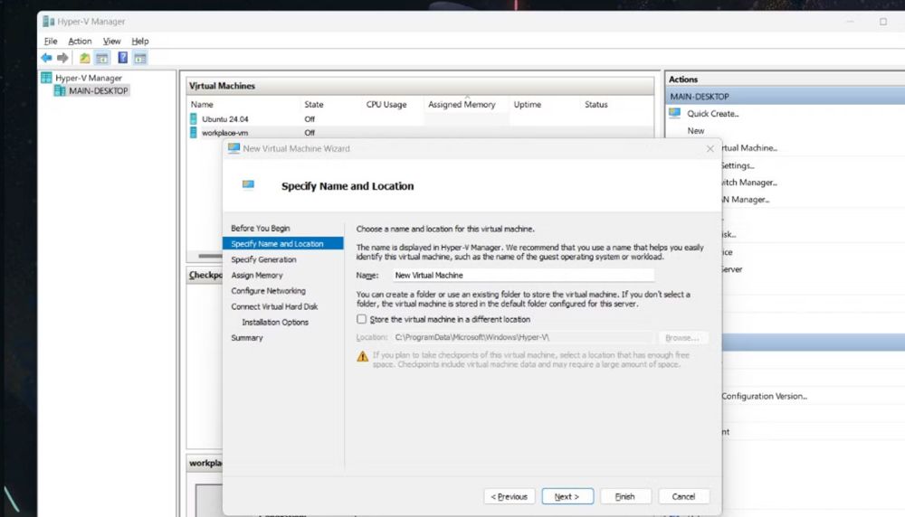The image size is (905, 517).
Task: Open the File menu
Action: (x=51, y=41)
